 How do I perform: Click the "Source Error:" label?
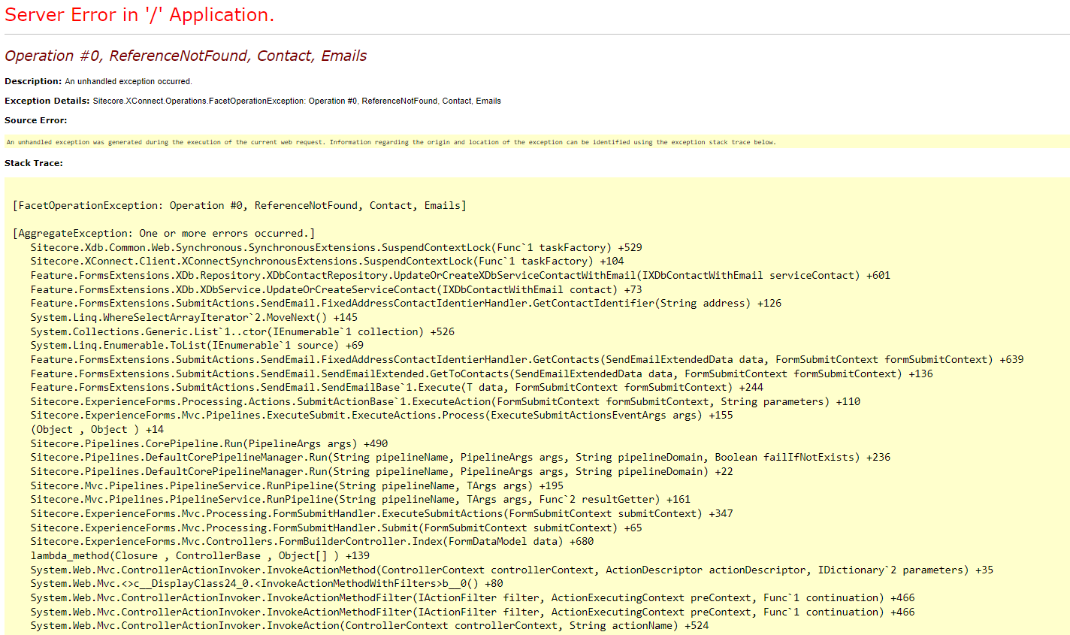point(36,120)
